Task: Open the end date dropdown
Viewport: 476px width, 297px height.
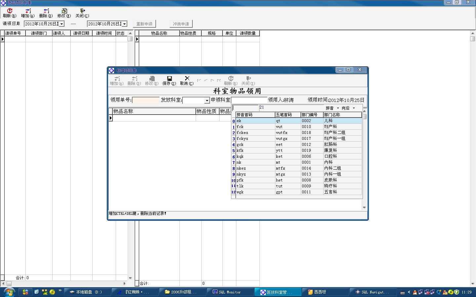Action: [x=124, y=24]
